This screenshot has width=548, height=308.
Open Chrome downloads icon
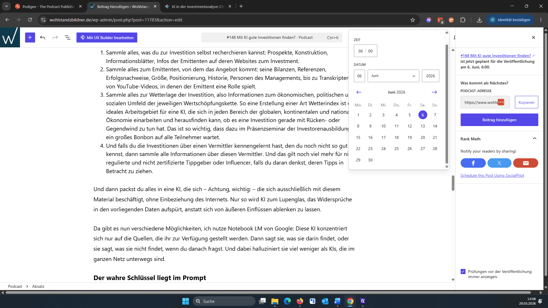[x=479, y=20]
